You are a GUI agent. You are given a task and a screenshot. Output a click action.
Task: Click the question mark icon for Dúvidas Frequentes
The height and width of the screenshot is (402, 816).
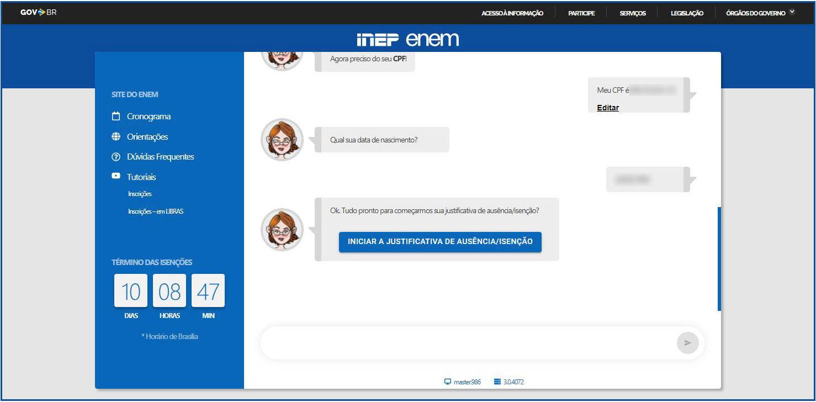[x=116, y=157]
